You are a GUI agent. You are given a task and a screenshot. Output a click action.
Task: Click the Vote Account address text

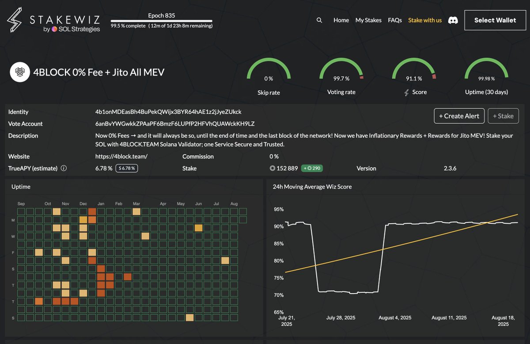tap(175, 124)
